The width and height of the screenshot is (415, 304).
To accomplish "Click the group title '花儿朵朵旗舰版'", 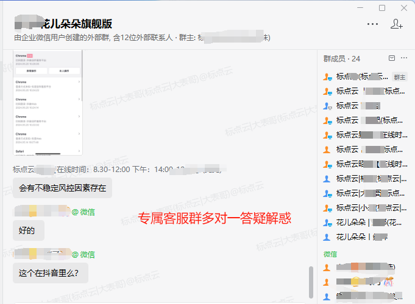I will (77, 24).
